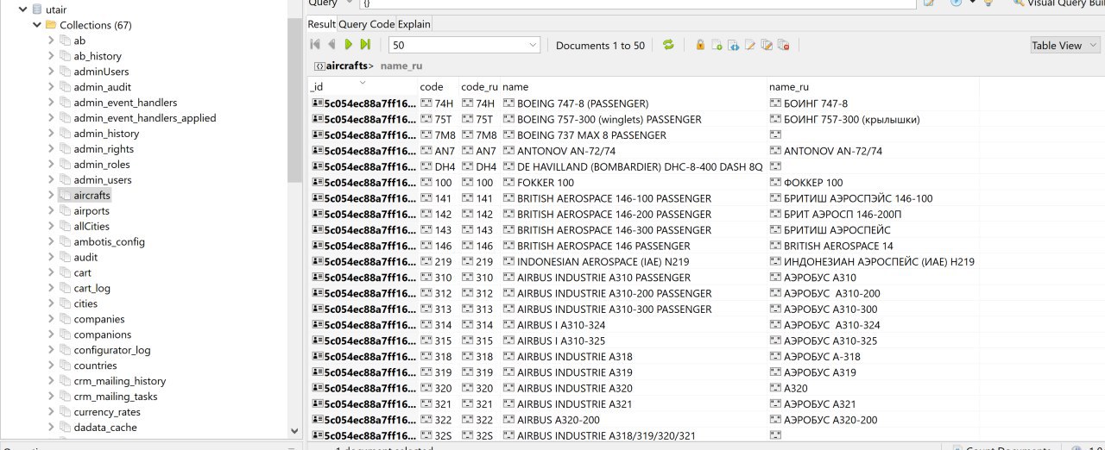
Task: Open the Table View dropdown
Action: pyautogui.click(x=1065, y=46)
